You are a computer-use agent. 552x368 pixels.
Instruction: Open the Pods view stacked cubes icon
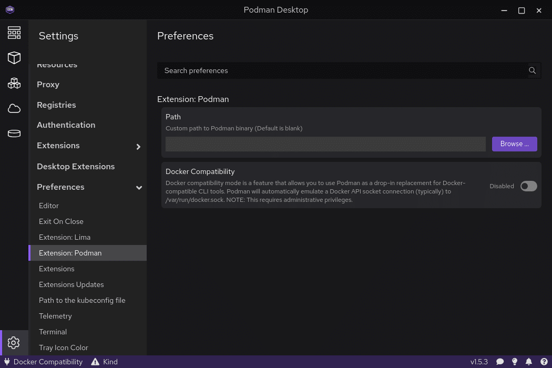coord(14,84)
